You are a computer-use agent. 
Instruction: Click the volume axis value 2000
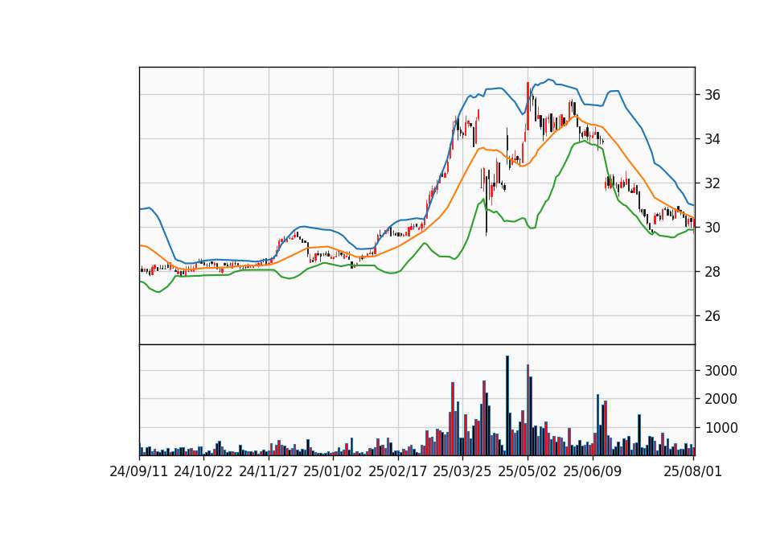721,400
